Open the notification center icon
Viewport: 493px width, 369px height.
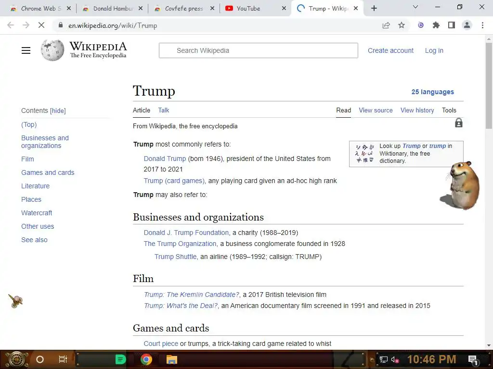473,360
